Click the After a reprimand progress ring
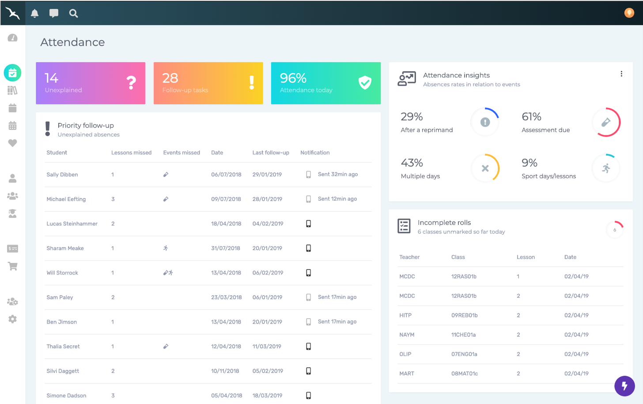Screen dimensions: 643x404 pos(485,122)
